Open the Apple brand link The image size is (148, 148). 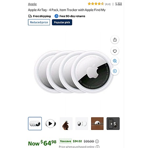(32, 4)
